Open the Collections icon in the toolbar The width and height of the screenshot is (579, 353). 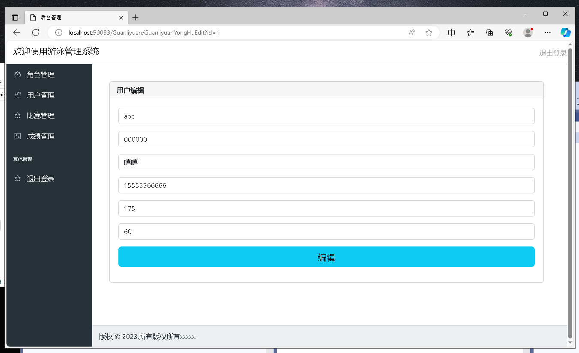(x=470, y=32)
